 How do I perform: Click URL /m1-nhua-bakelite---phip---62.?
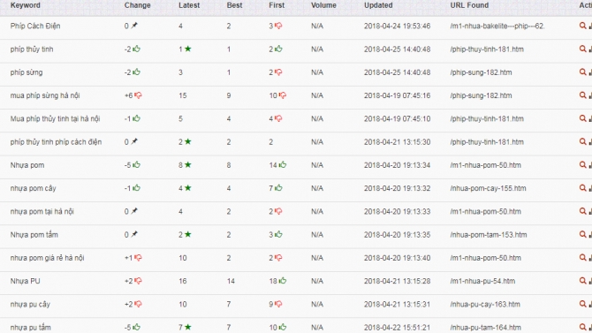(x=497, y=26)
